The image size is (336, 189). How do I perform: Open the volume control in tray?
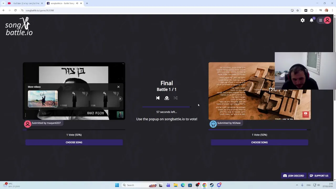click(x=318, y=185)
